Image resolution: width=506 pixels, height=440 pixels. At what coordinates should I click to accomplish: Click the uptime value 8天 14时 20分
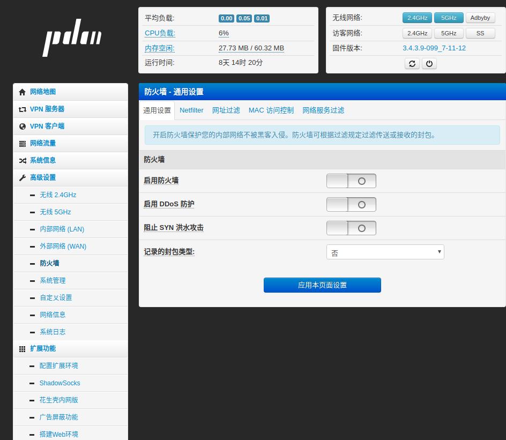coord(241,63)
